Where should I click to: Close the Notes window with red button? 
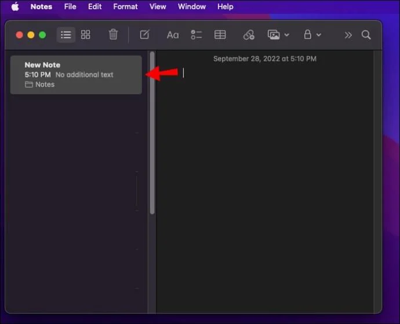[19, 35]
